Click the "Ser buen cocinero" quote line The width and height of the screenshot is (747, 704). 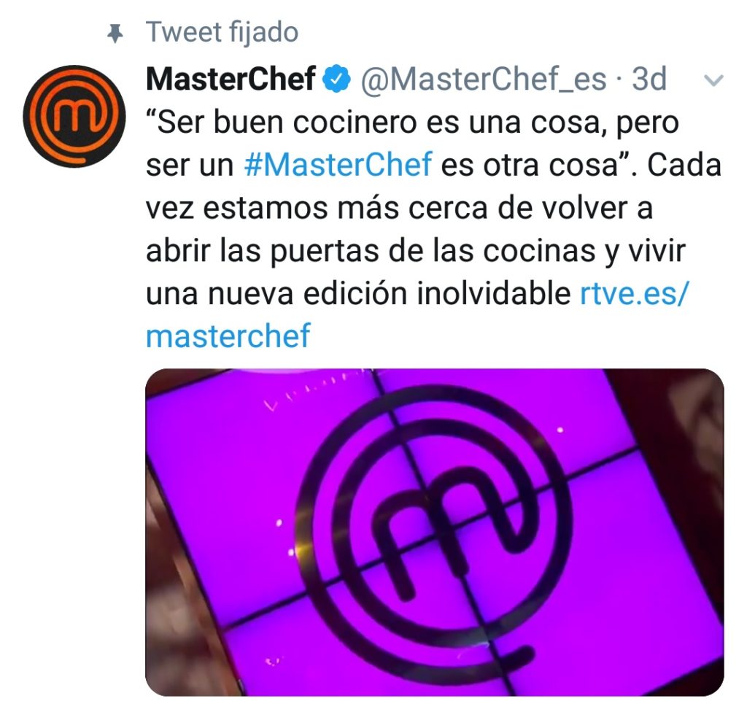click(413, 123)
